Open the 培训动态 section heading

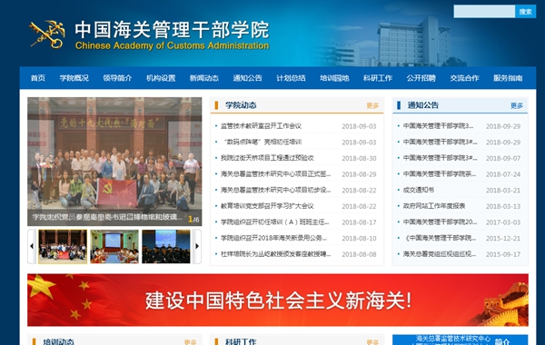[x=58, y=342]
